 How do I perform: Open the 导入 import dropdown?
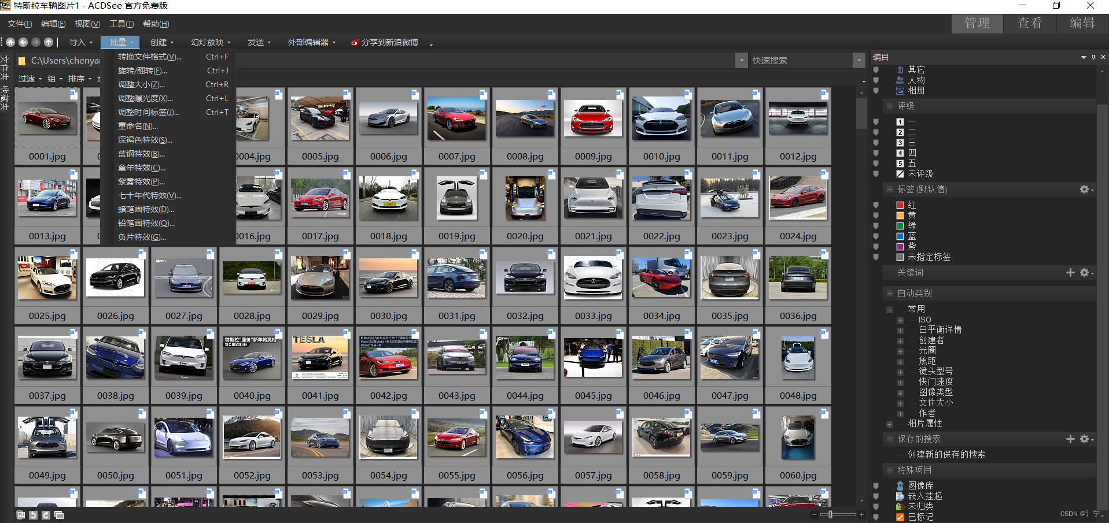tap(81, 42)
